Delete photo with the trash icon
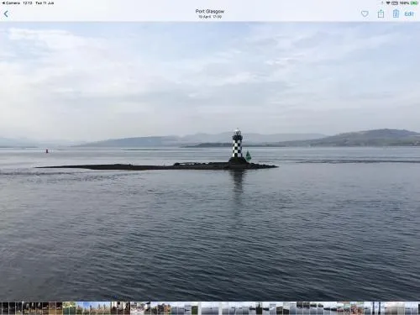The width and height of the screenshot is (420, 315). [396, 13]
